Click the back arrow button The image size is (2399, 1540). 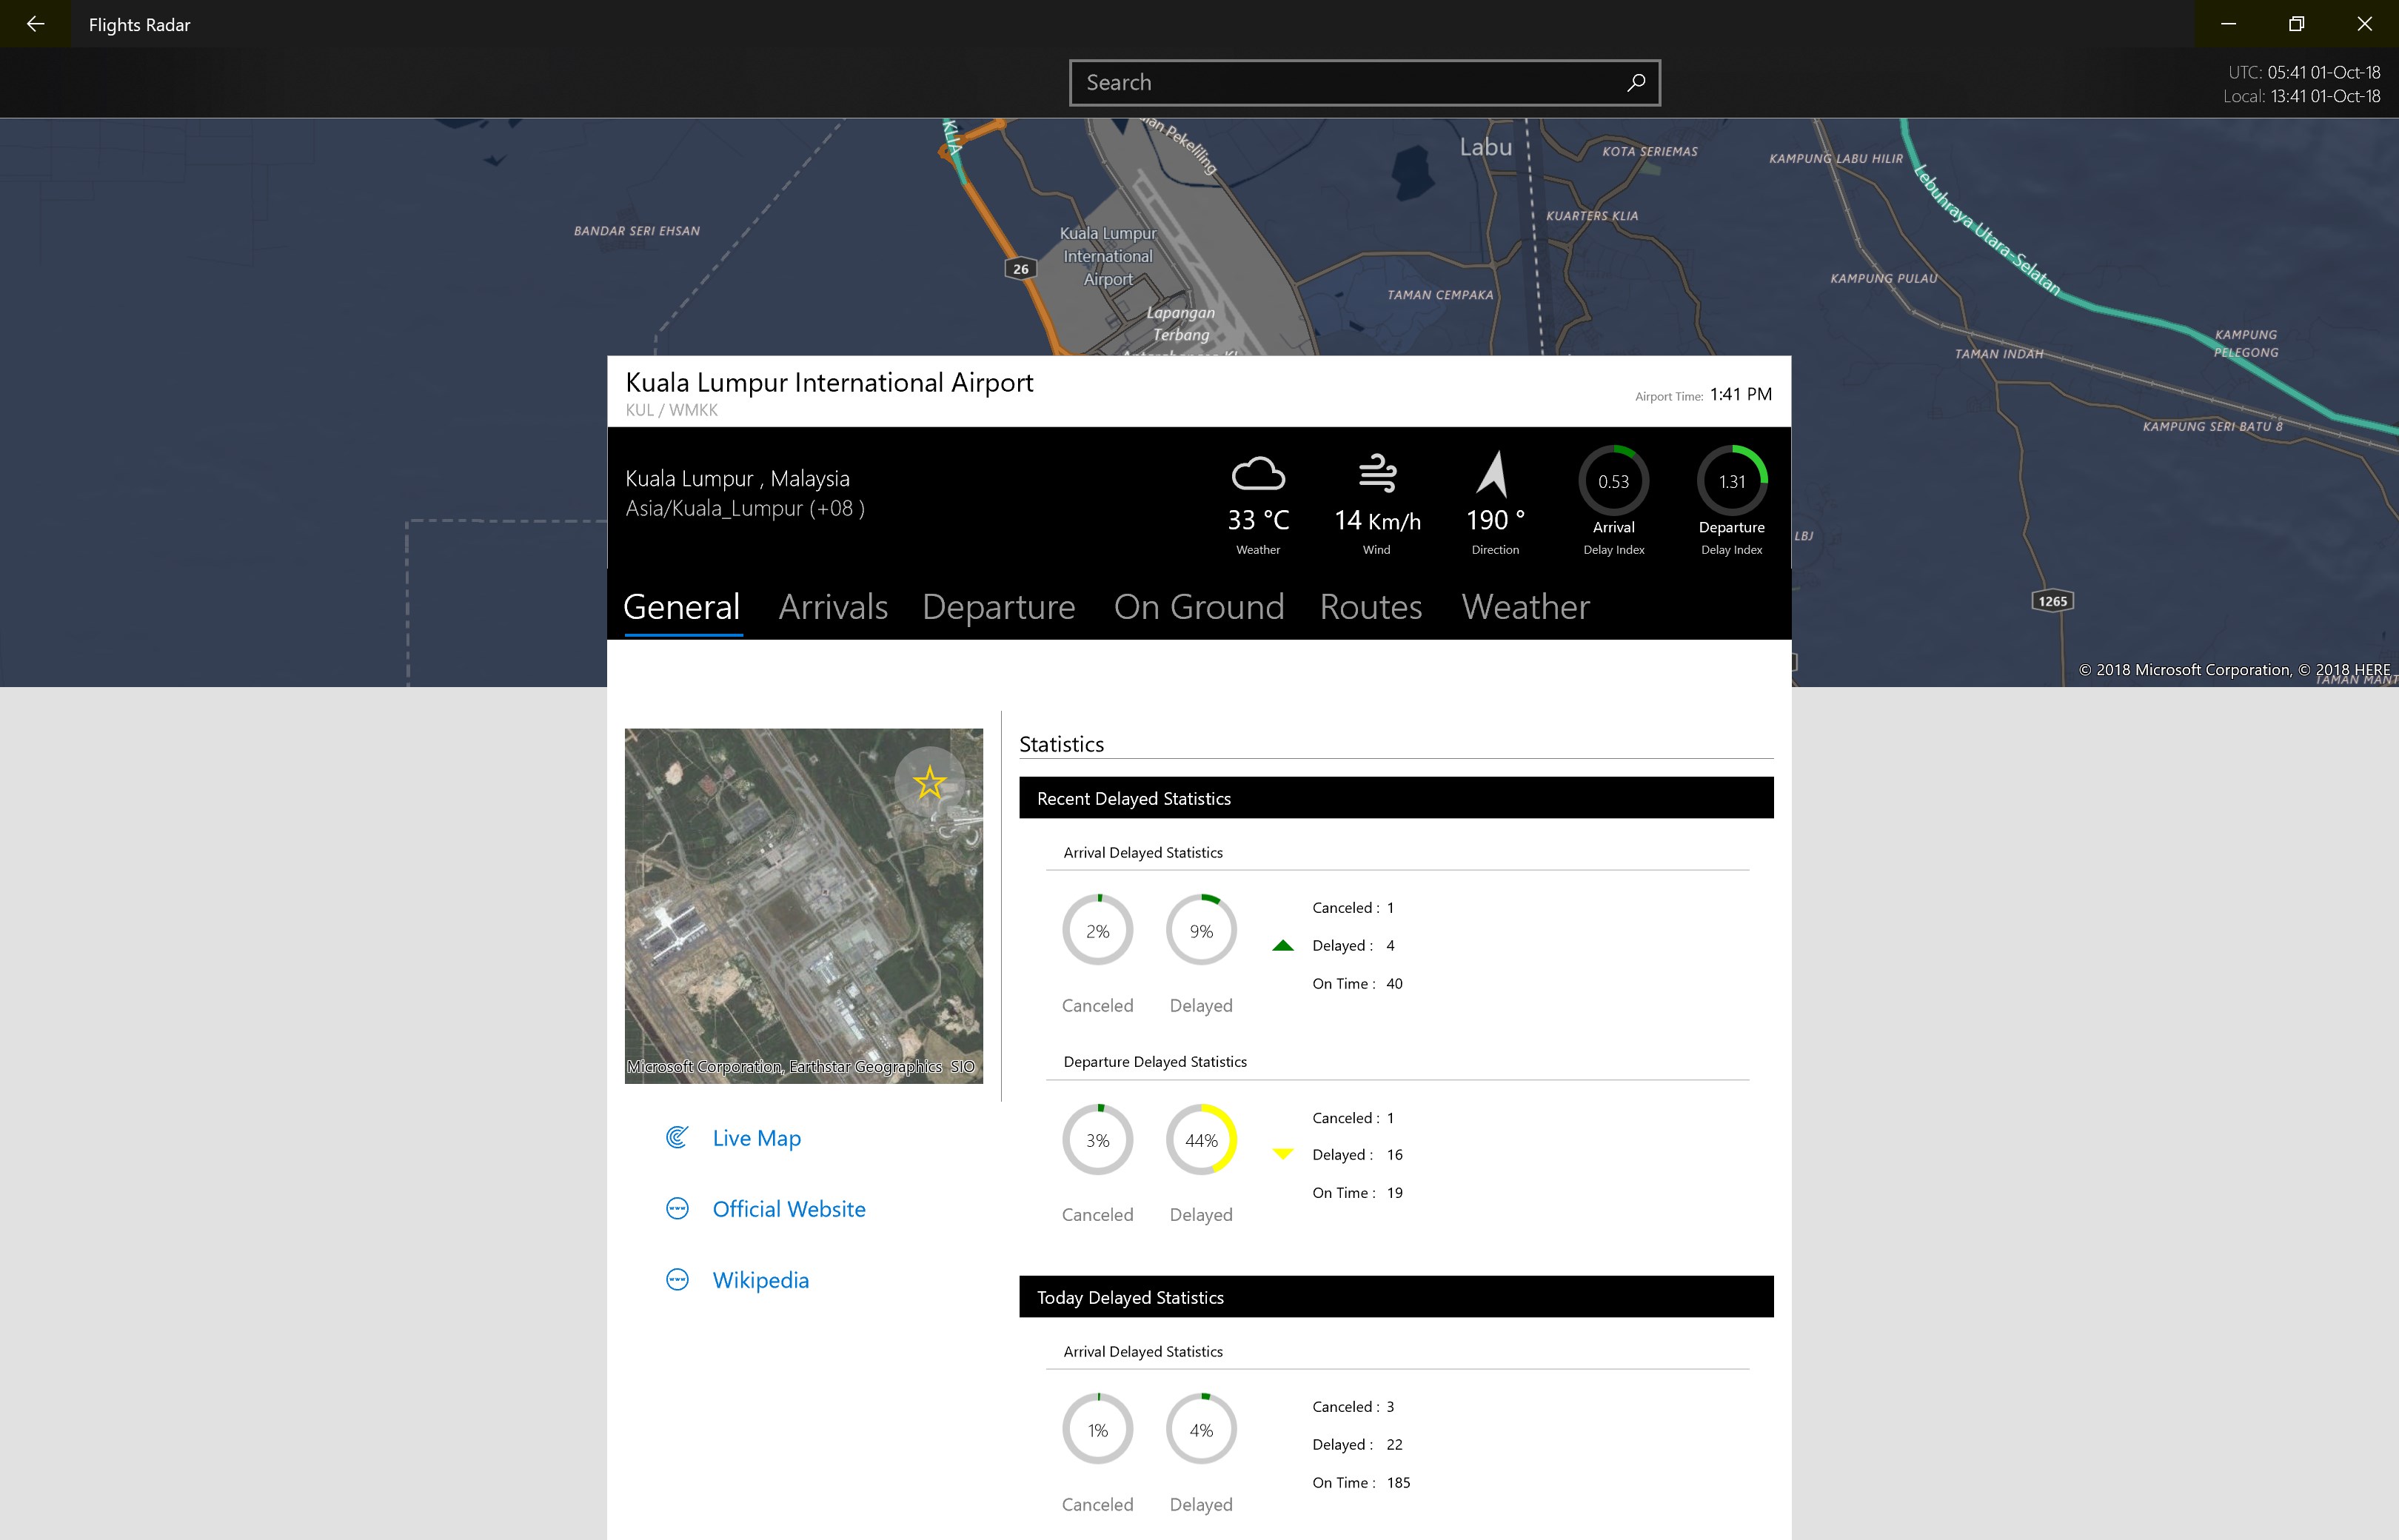tap(35, 24)
